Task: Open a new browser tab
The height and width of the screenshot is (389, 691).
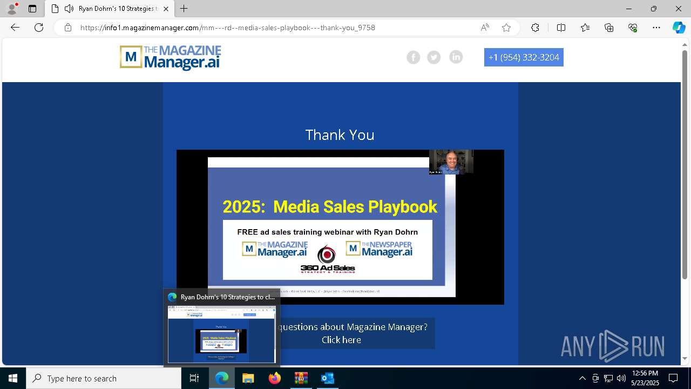Action: pyautogui.click(x=184, y=9)
